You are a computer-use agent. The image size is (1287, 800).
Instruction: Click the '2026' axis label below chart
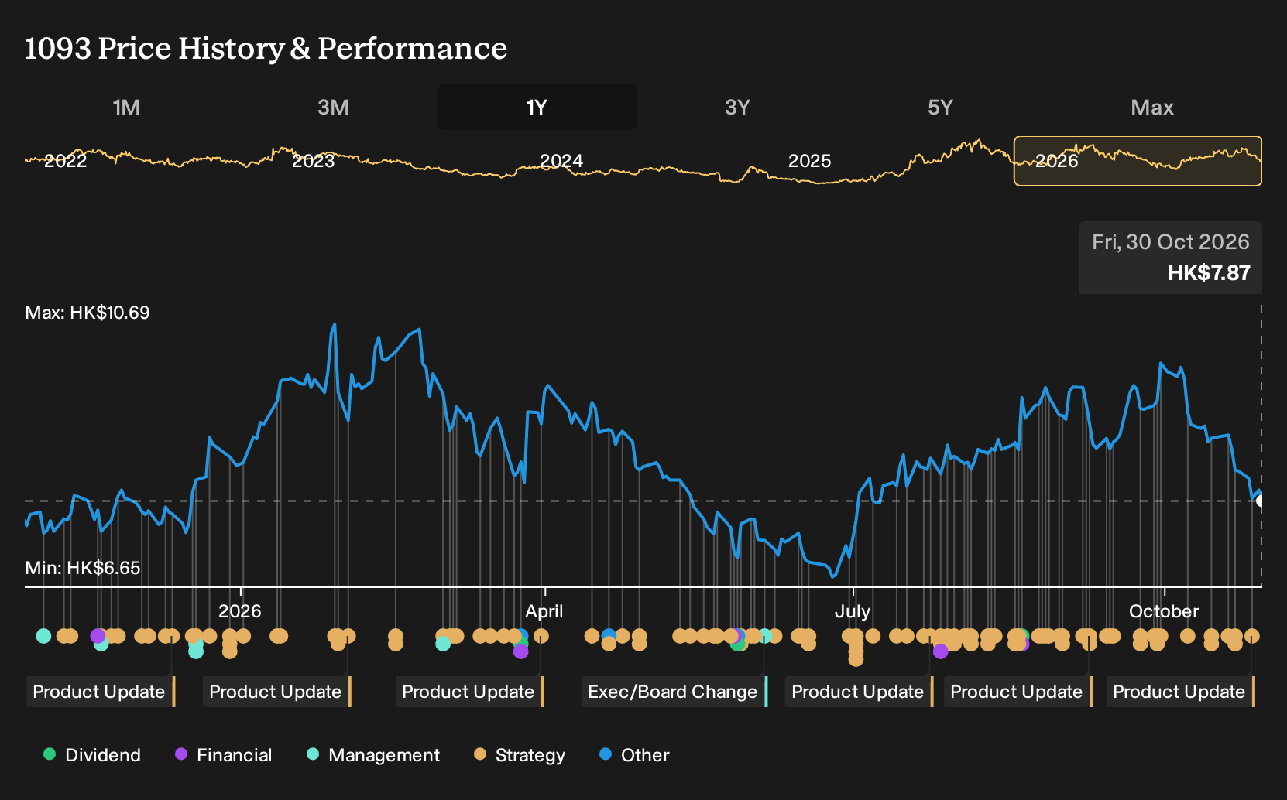(240, 611)
